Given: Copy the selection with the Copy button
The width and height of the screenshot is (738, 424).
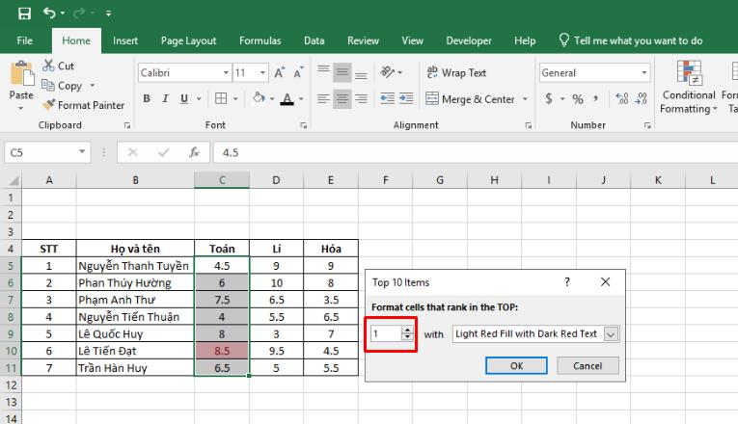Looking at the screenshot, I should click(x=62, y=86).
